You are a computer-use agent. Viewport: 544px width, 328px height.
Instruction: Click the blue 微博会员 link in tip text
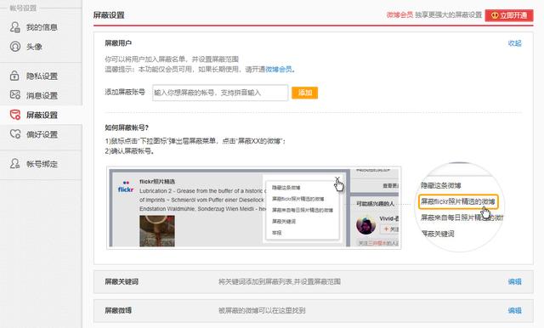point(279,70)
